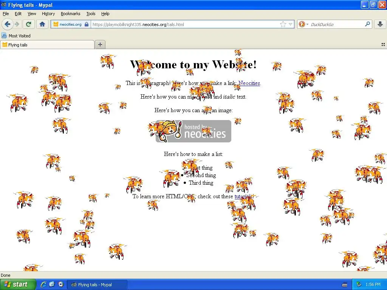Viewport: 387px width, 290px height.
Task: Minimize the Mypal window
Action: [365, 5]
